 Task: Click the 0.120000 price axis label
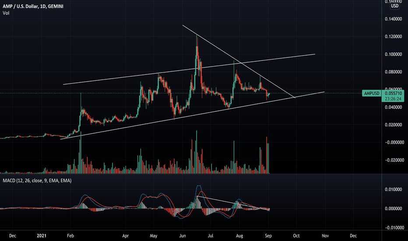[393, 36]
